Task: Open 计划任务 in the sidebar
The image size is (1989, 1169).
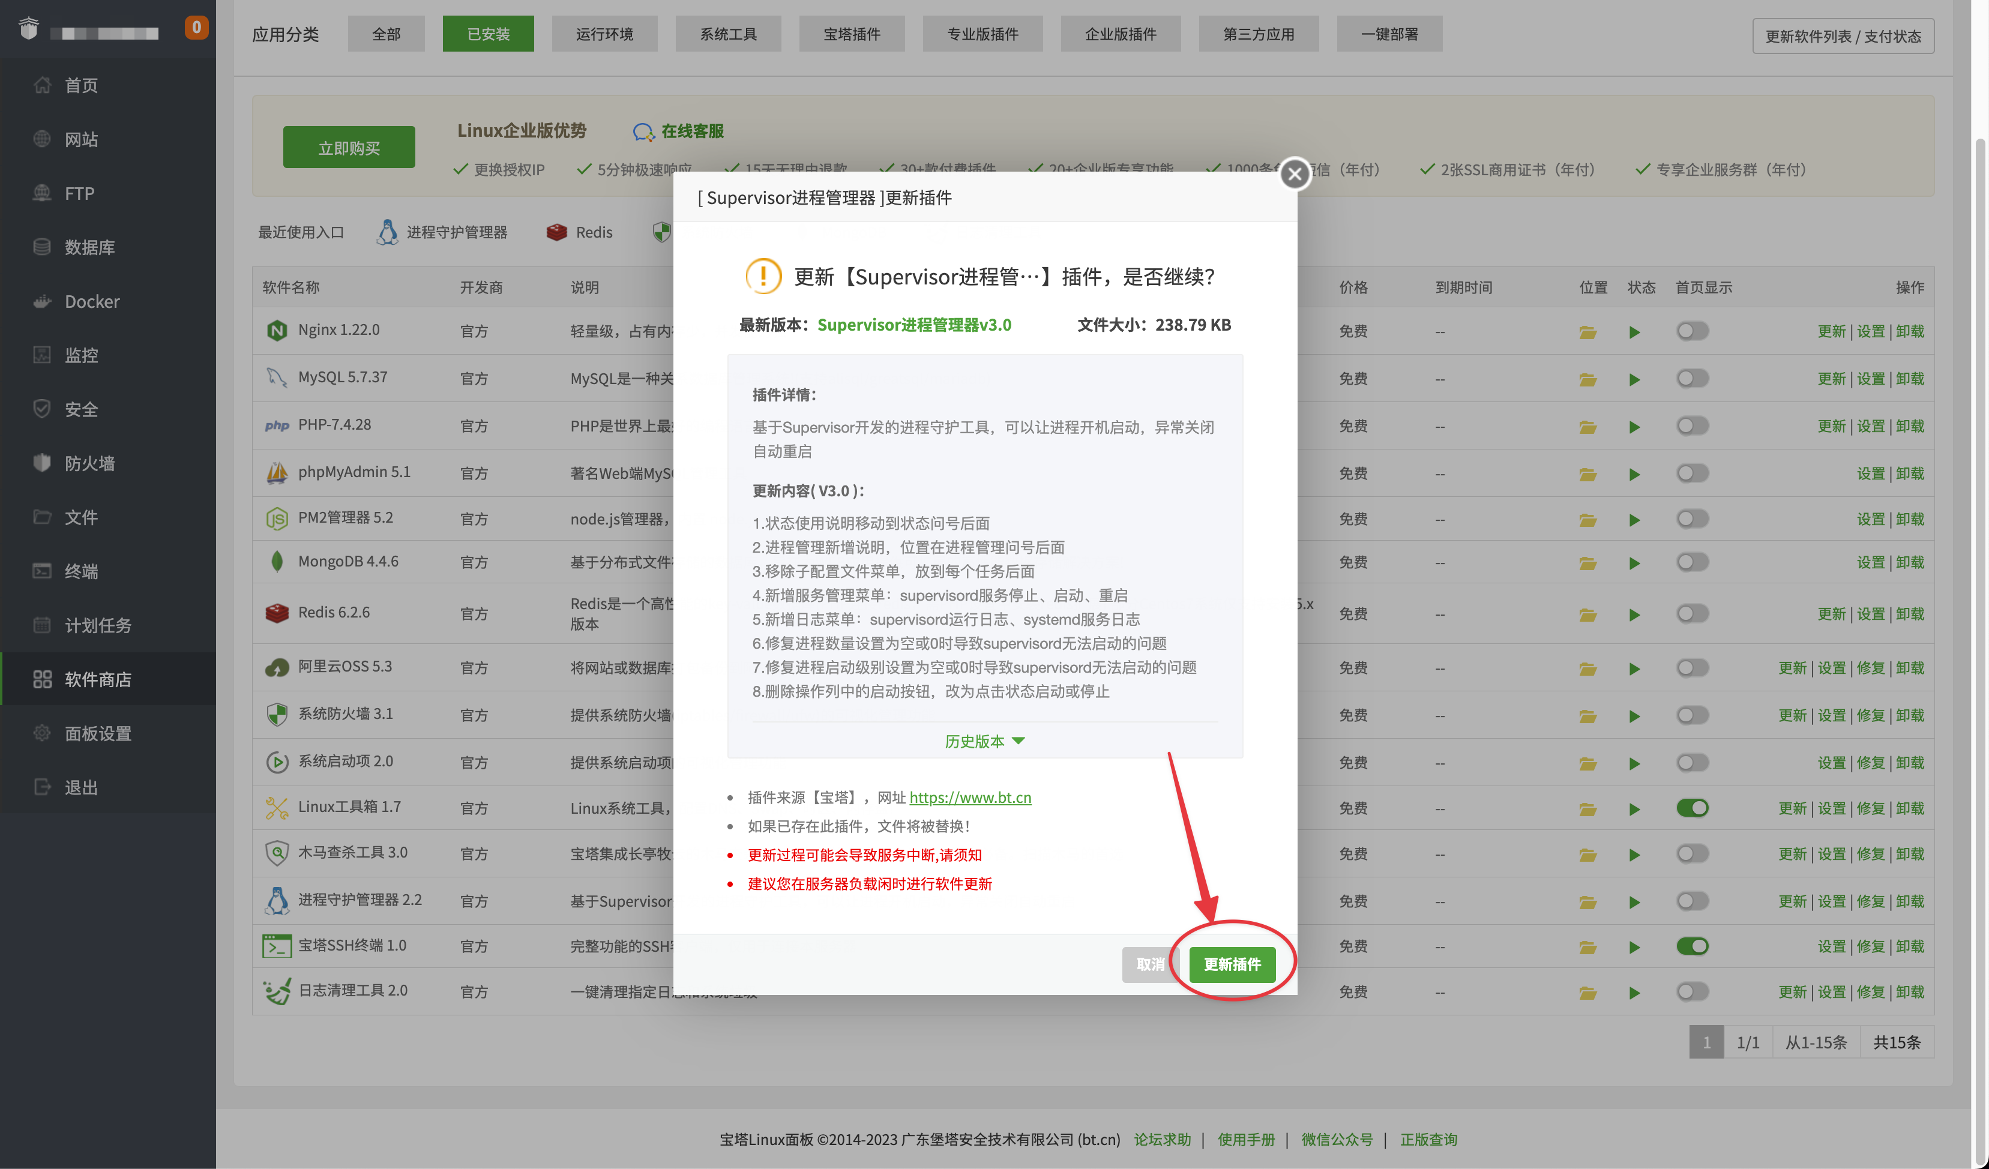Action: 108,625
